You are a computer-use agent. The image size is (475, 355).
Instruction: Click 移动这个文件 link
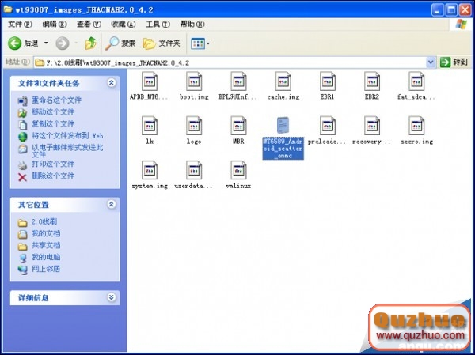tap(53, 112)
